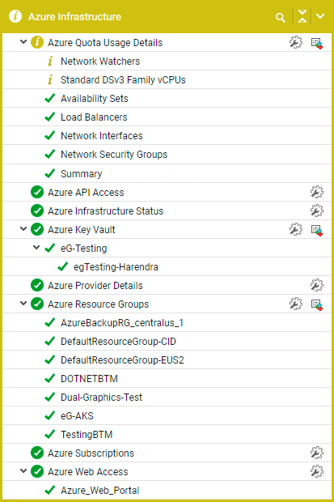Viewport: 334px width, 502px height.
Task: Open Azure Subscriptions test
Action: (91, 453)
